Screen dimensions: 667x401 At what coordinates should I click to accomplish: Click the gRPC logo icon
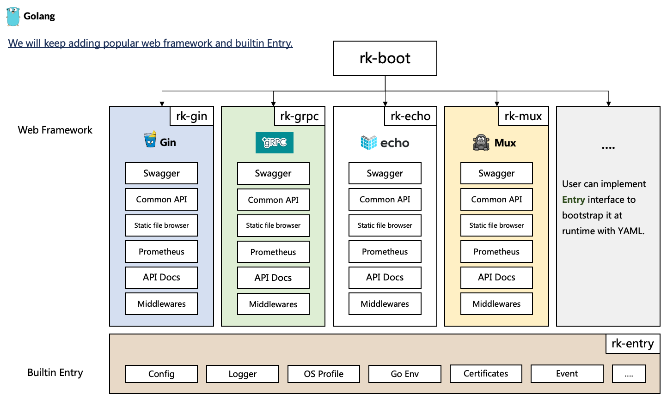pyautogui.click(x=275, y=143)
